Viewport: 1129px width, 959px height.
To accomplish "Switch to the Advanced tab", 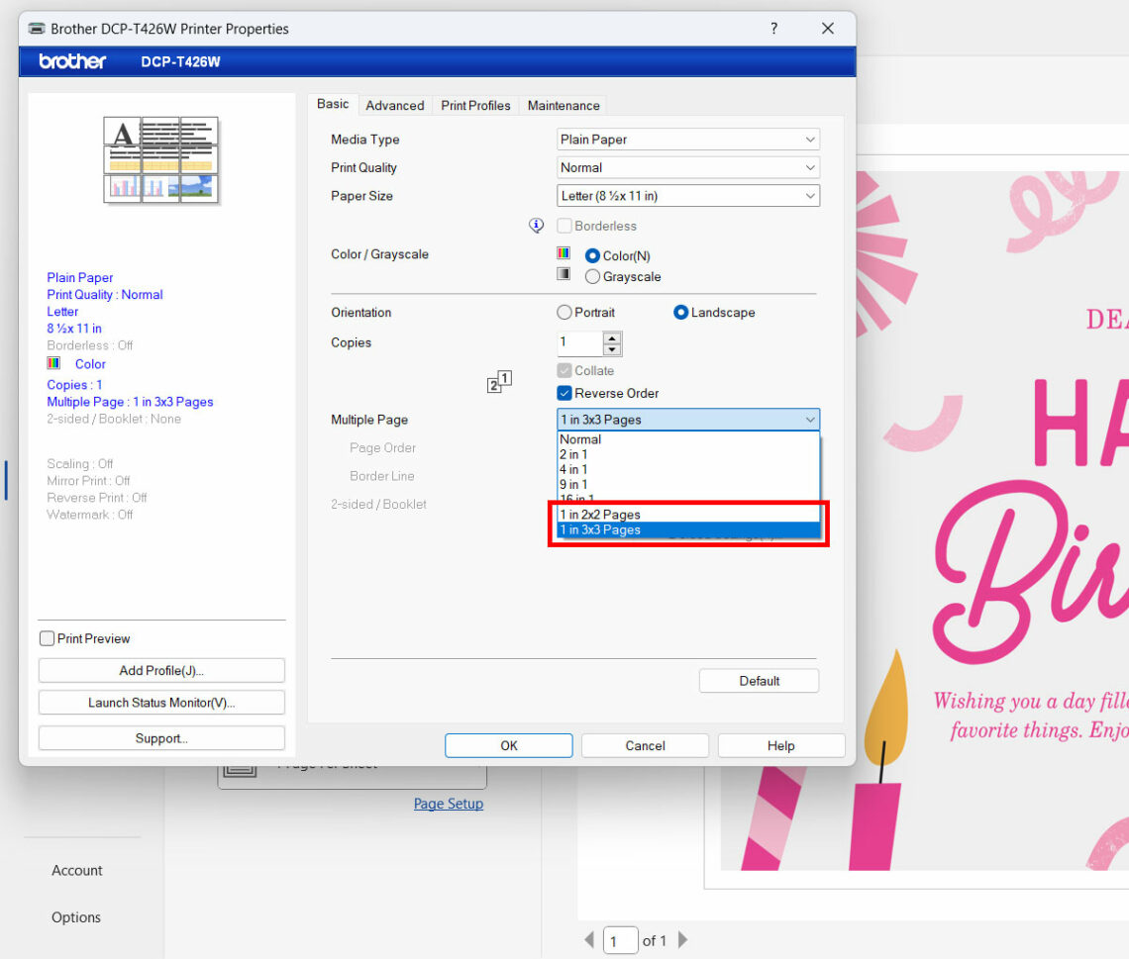I will (395, 105).
